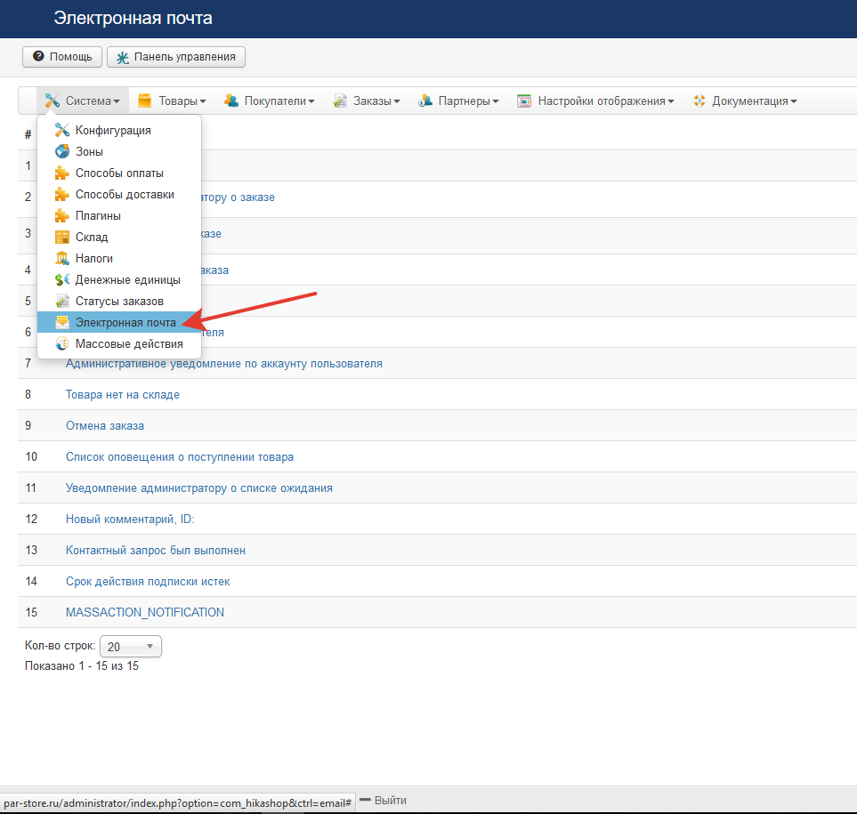The width and height of the screenshot is (857, 814).
Task: Click the Способы оплаты puzzle icon
Action: [x=61, y=173]
